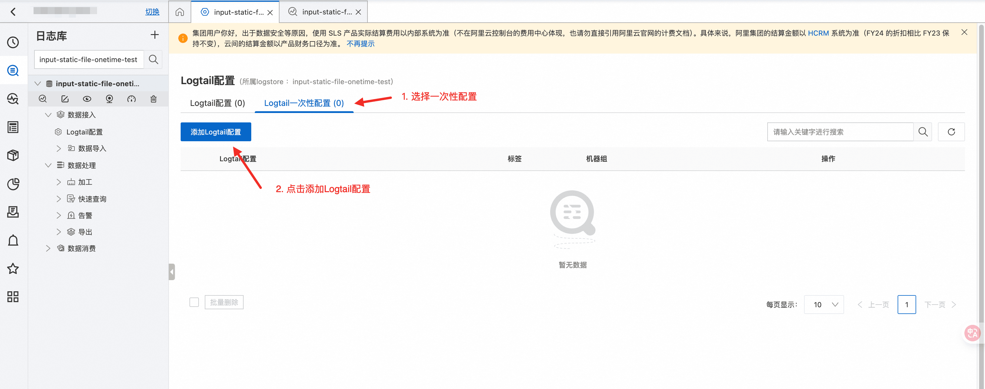Tick the select-all checkbox beside 批量删除

pos(194,302)
